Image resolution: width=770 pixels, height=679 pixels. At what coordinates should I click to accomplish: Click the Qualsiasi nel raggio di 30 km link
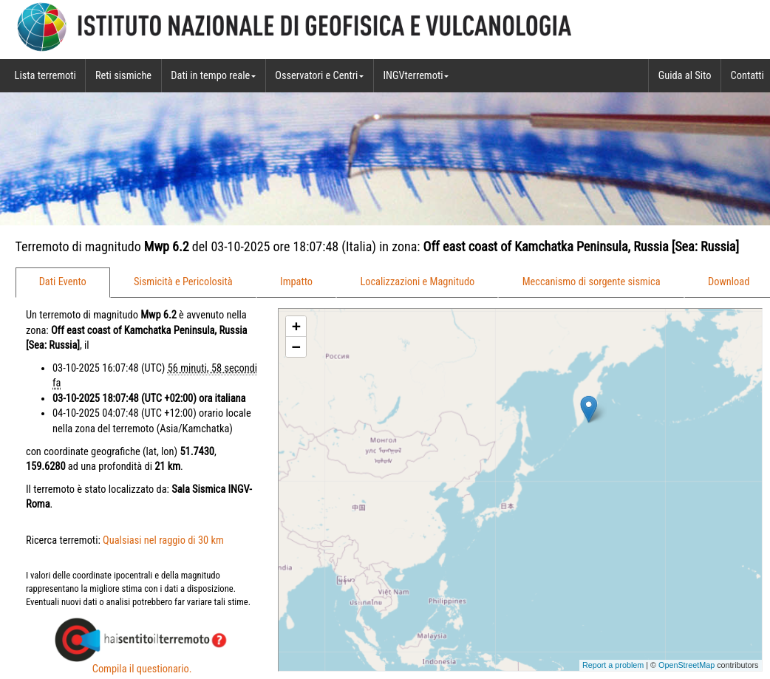163,540
